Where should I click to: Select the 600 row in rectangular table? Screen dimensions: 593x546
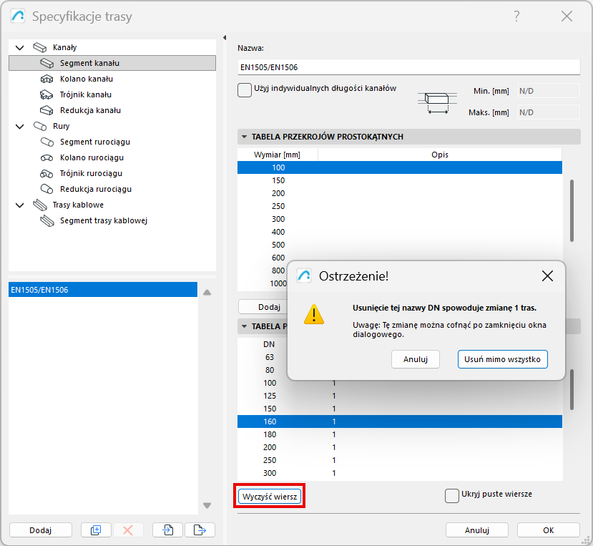coord(400,258)
